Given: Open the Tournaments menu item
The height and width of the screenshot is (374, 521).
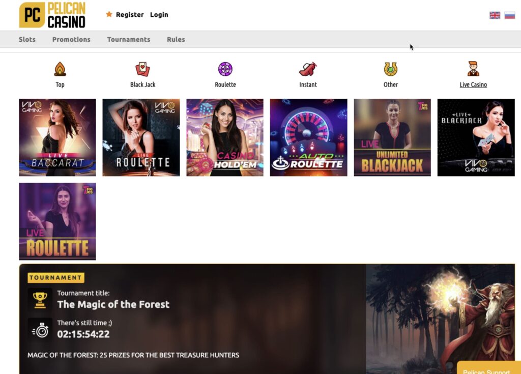Looking at the screenshot, I should tap(129, 39).
